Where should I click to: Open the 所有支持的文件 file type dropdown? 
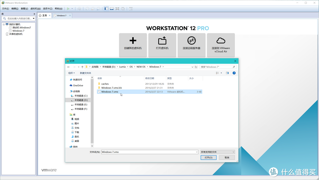[x=218, y=152]
